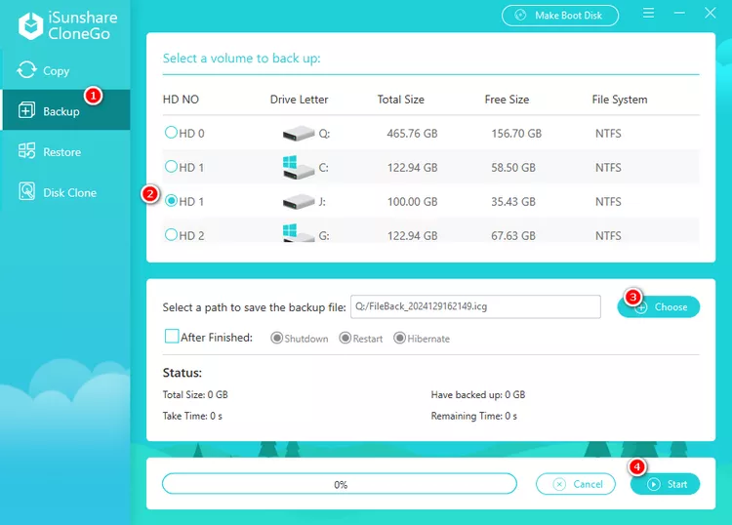Click the C: Windows drive icon

coord(299,168)
